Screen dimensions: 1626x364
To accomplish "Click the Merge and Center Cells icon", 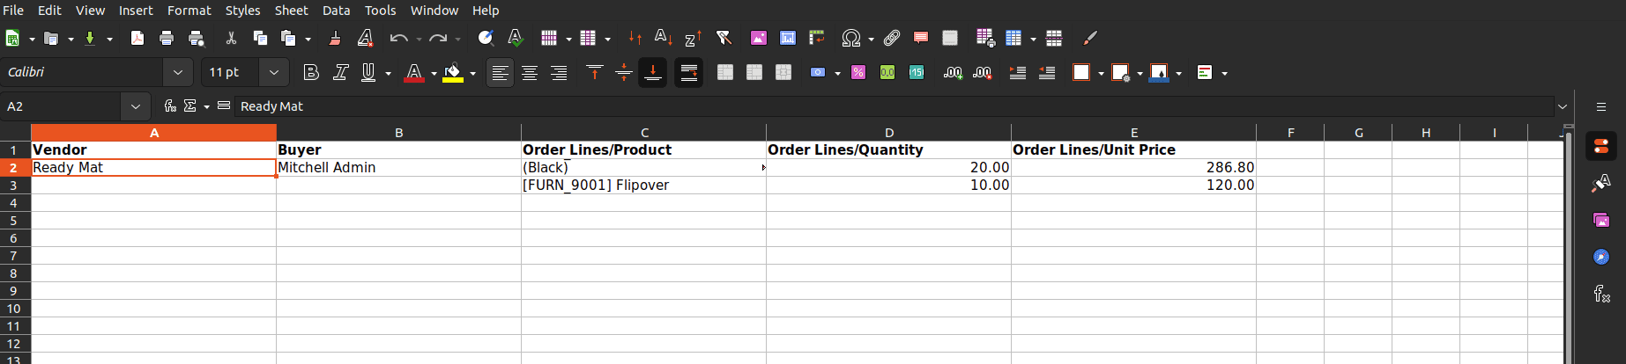I will point(725,72).
